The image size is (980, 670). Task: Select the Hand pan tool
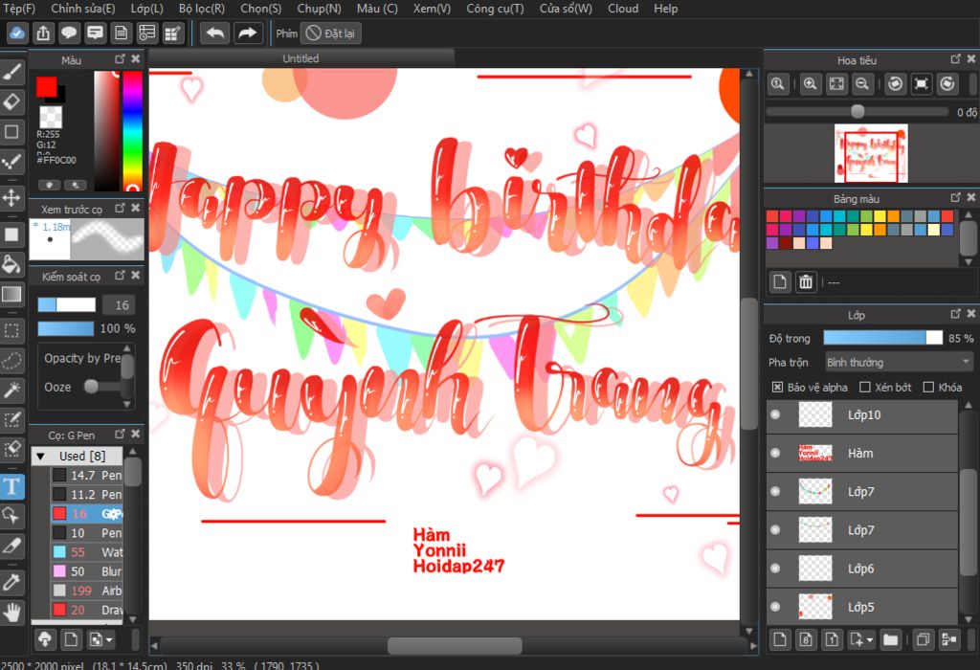tap(11, 613)
